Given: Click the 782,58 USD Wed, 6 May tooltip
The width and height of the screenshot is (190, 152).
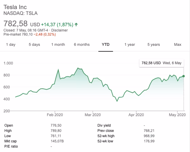Looking at the screenshot, I should coord(162,63).
